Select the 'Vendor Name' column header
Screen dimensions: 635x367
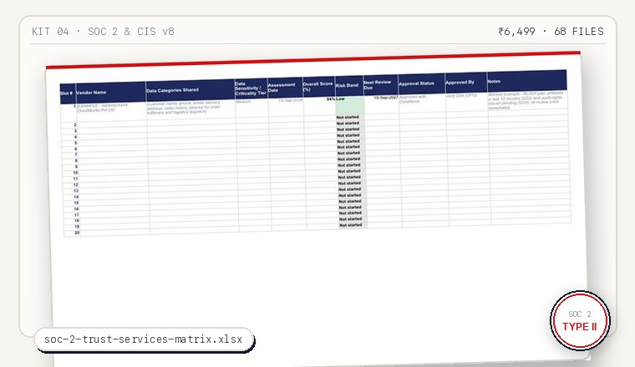110,92
